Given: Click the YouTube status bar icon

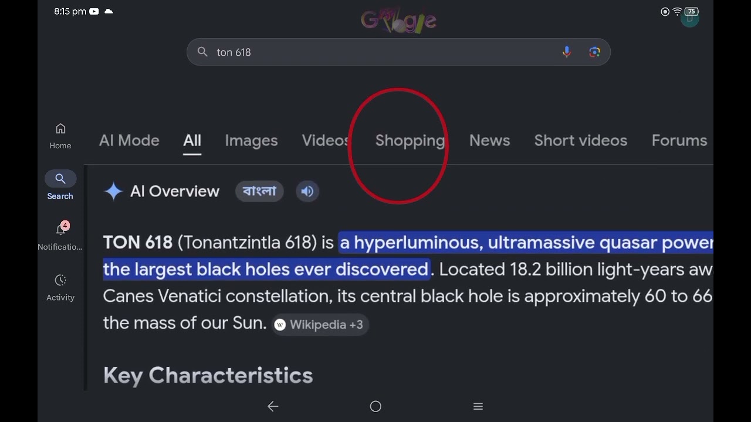Looking at the screenshot, I should point(94,11).
